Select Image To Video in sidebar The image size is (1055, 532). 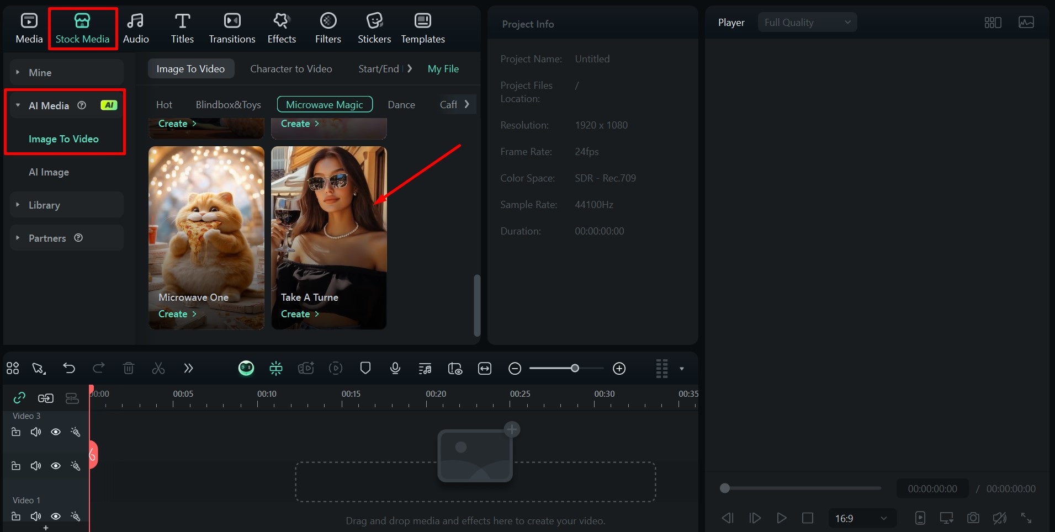tap(63, 139)
